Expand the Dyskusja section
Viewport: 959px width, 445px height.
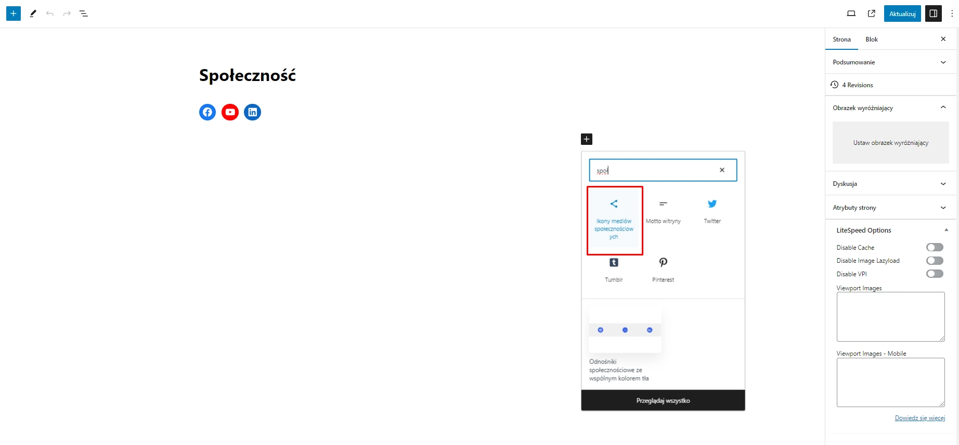point(890,184)
